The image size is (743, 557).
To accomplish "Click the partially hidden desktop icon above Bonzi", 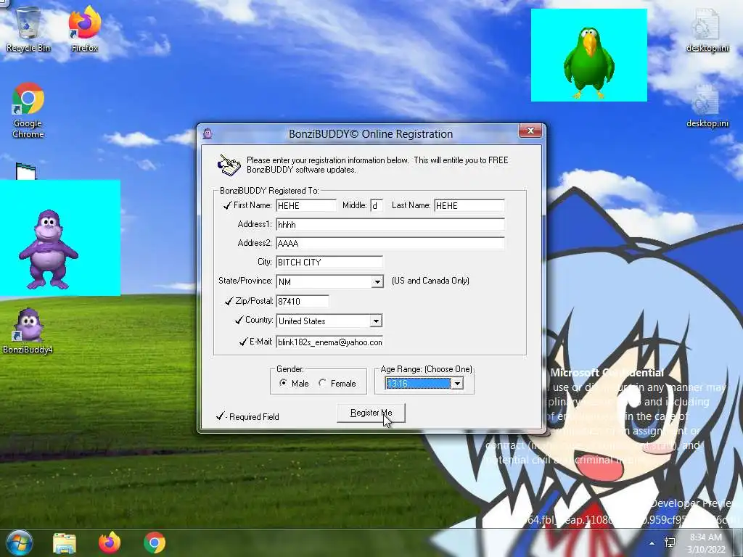I will click(x=25, y=171).
